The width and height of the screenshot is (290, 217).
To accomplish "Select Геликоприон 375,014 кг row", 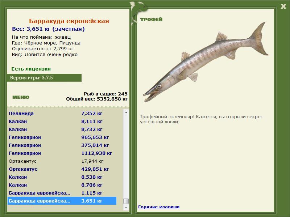I will tap(62, 145).
